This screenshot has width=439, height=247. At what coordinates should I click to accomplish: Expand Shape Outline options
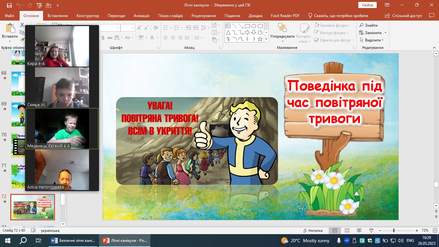[x=348, y=33]
